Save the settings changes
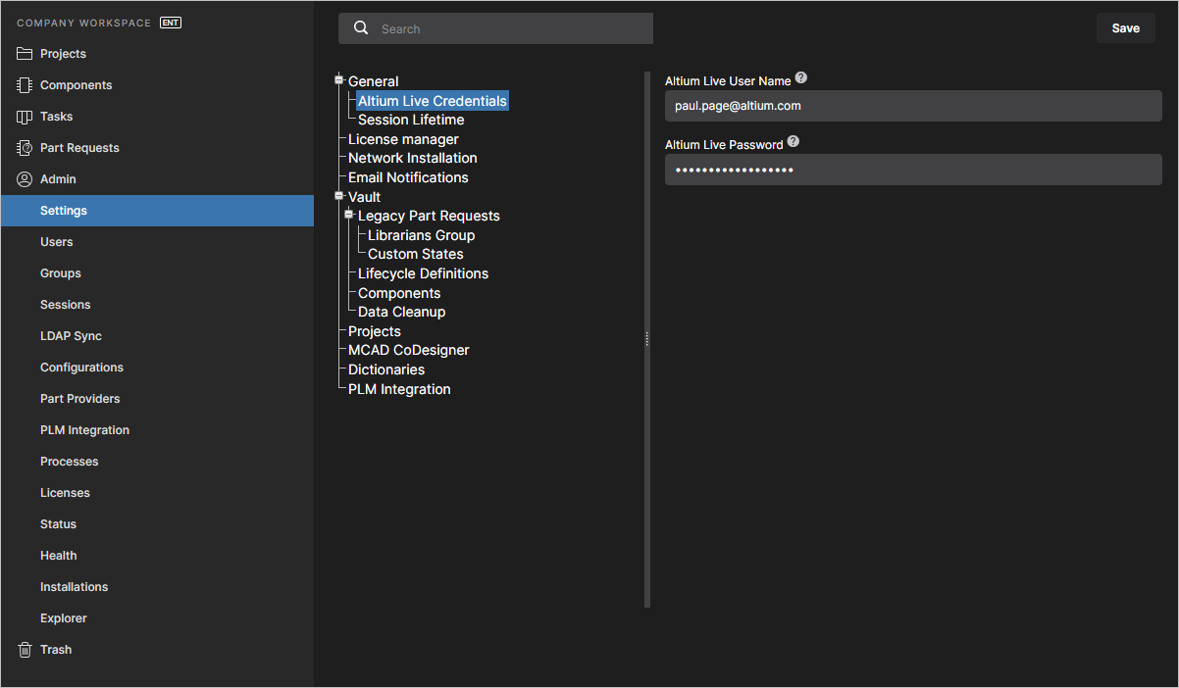The width and height of the screenshot is (1179, 688). point(1125,28)
